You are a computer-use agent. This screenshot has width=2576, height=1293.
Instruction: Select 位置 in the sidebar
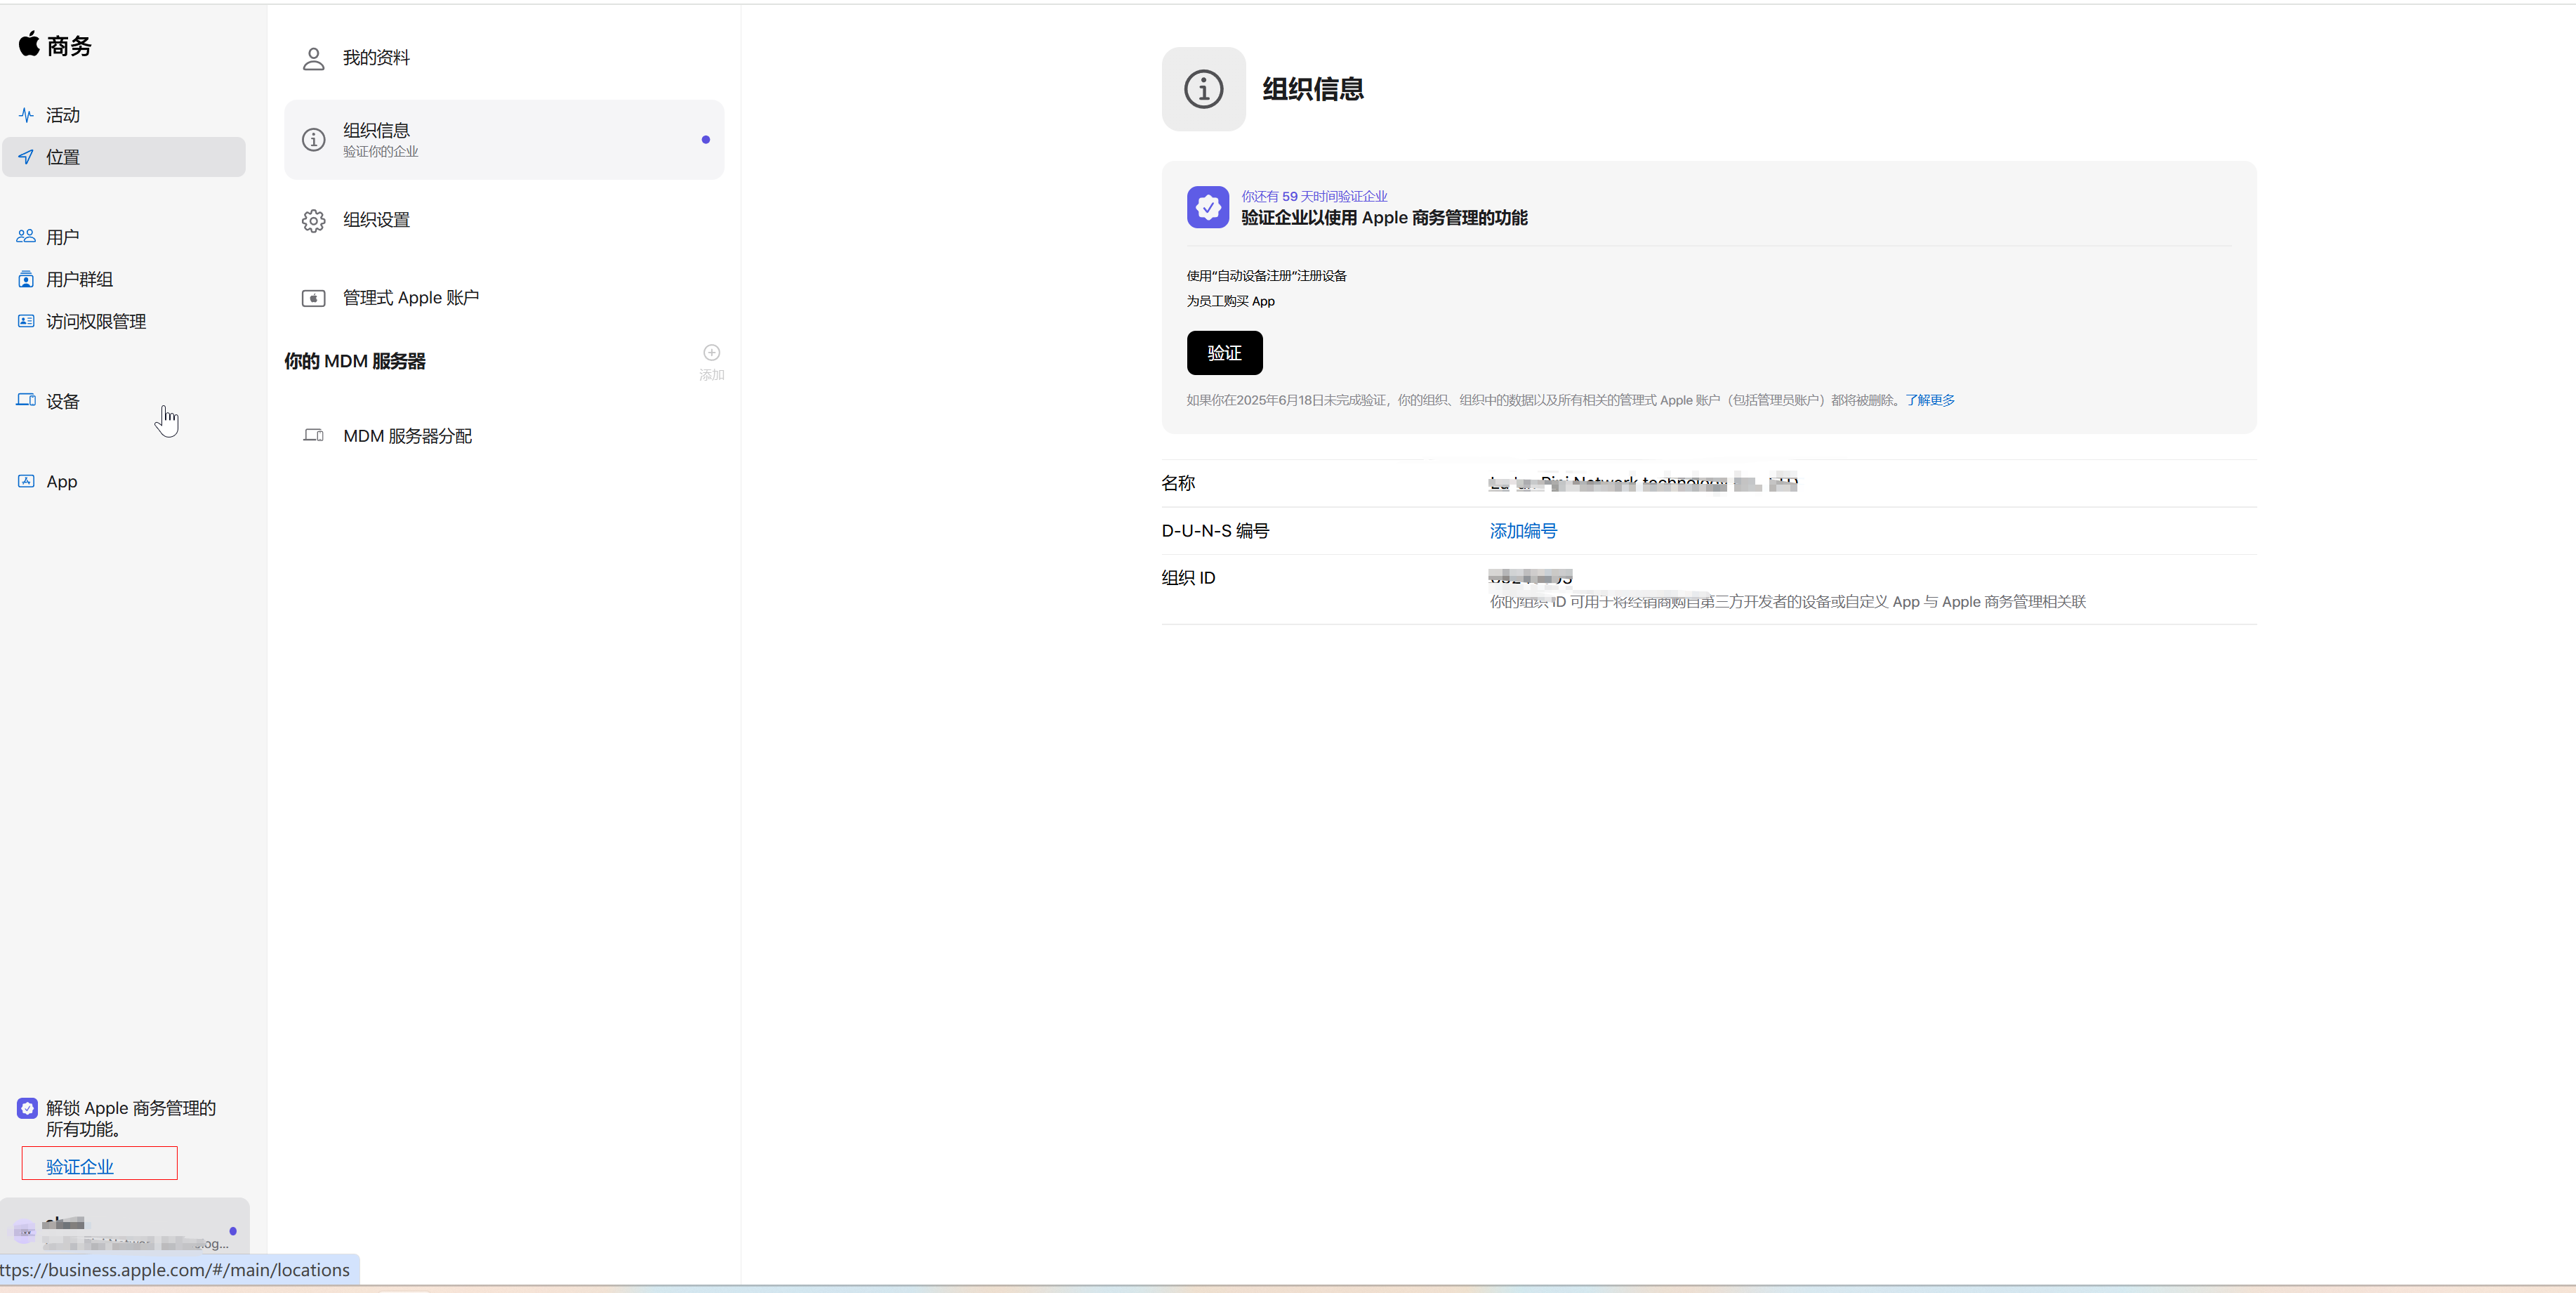[124, 157]
